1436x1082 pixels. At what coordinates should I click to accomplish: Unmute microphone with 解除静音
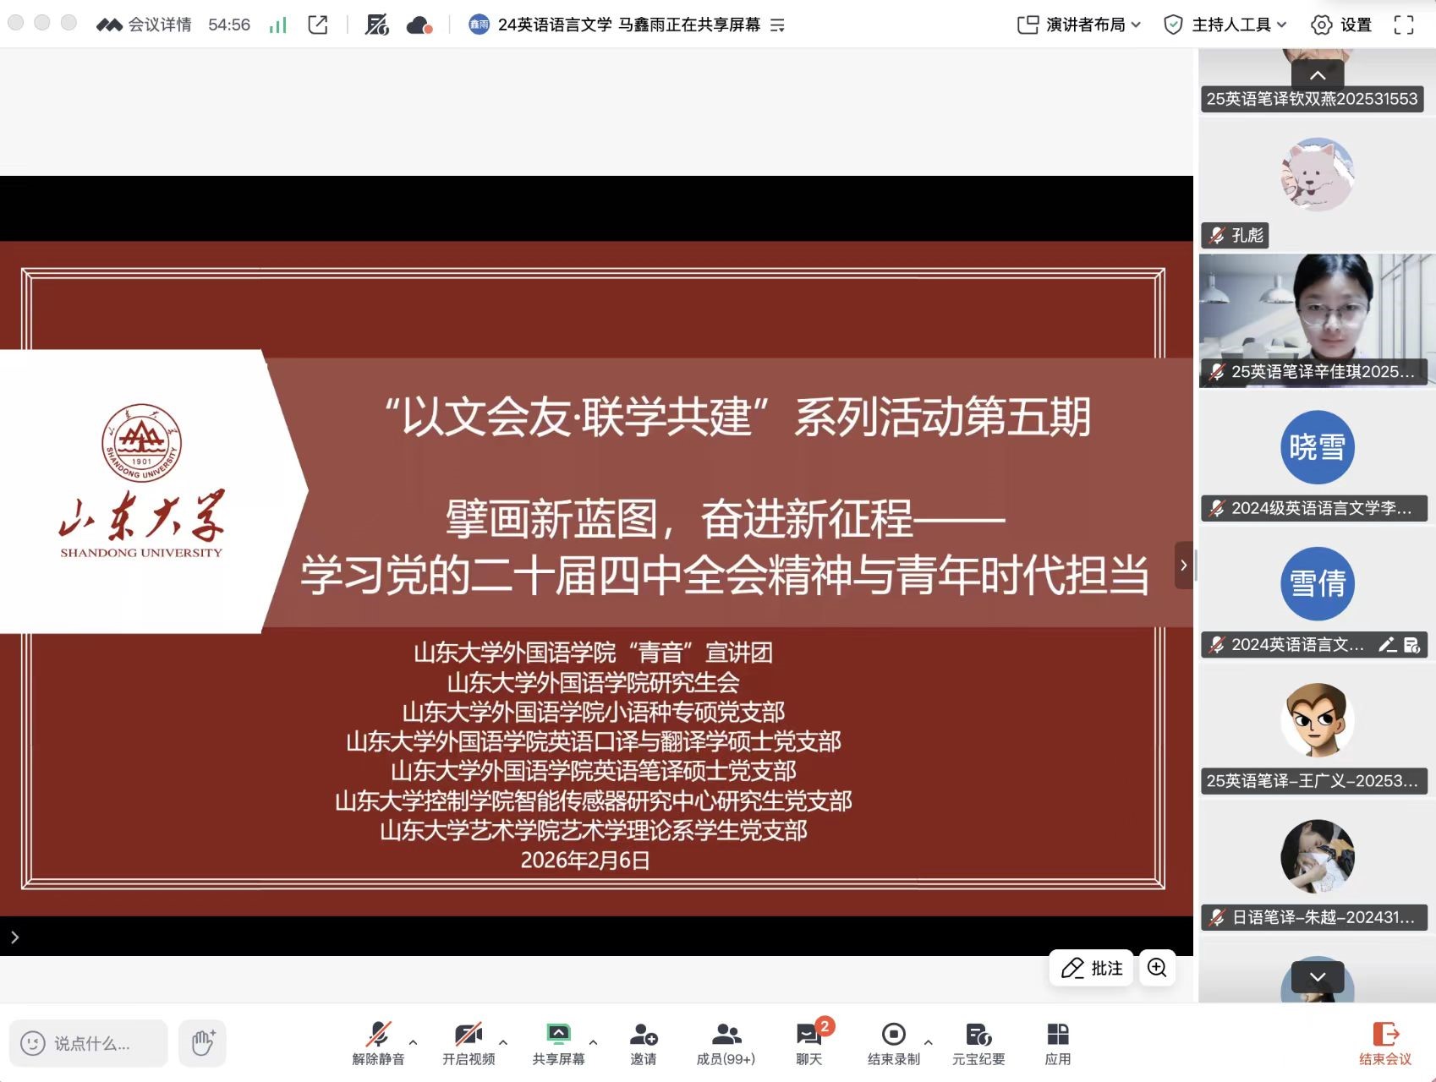378,1042
